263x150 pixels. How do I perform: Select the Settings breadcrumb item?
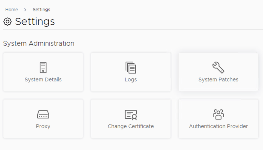tap(41, 10)
